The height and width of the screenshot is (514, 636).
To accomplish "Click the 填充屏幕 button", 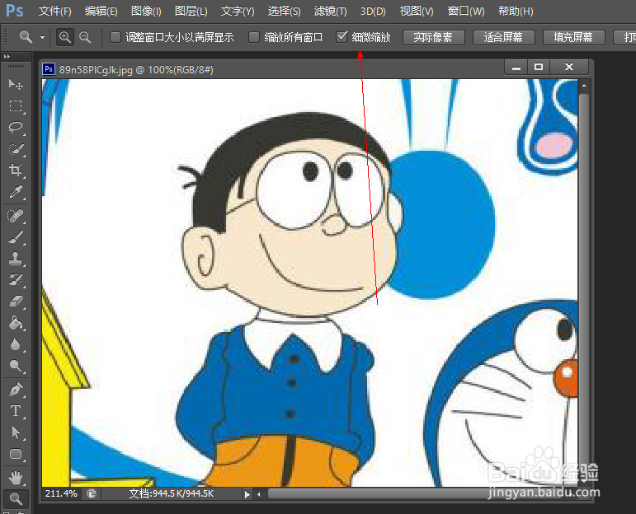I will click(x=573, y=37).
